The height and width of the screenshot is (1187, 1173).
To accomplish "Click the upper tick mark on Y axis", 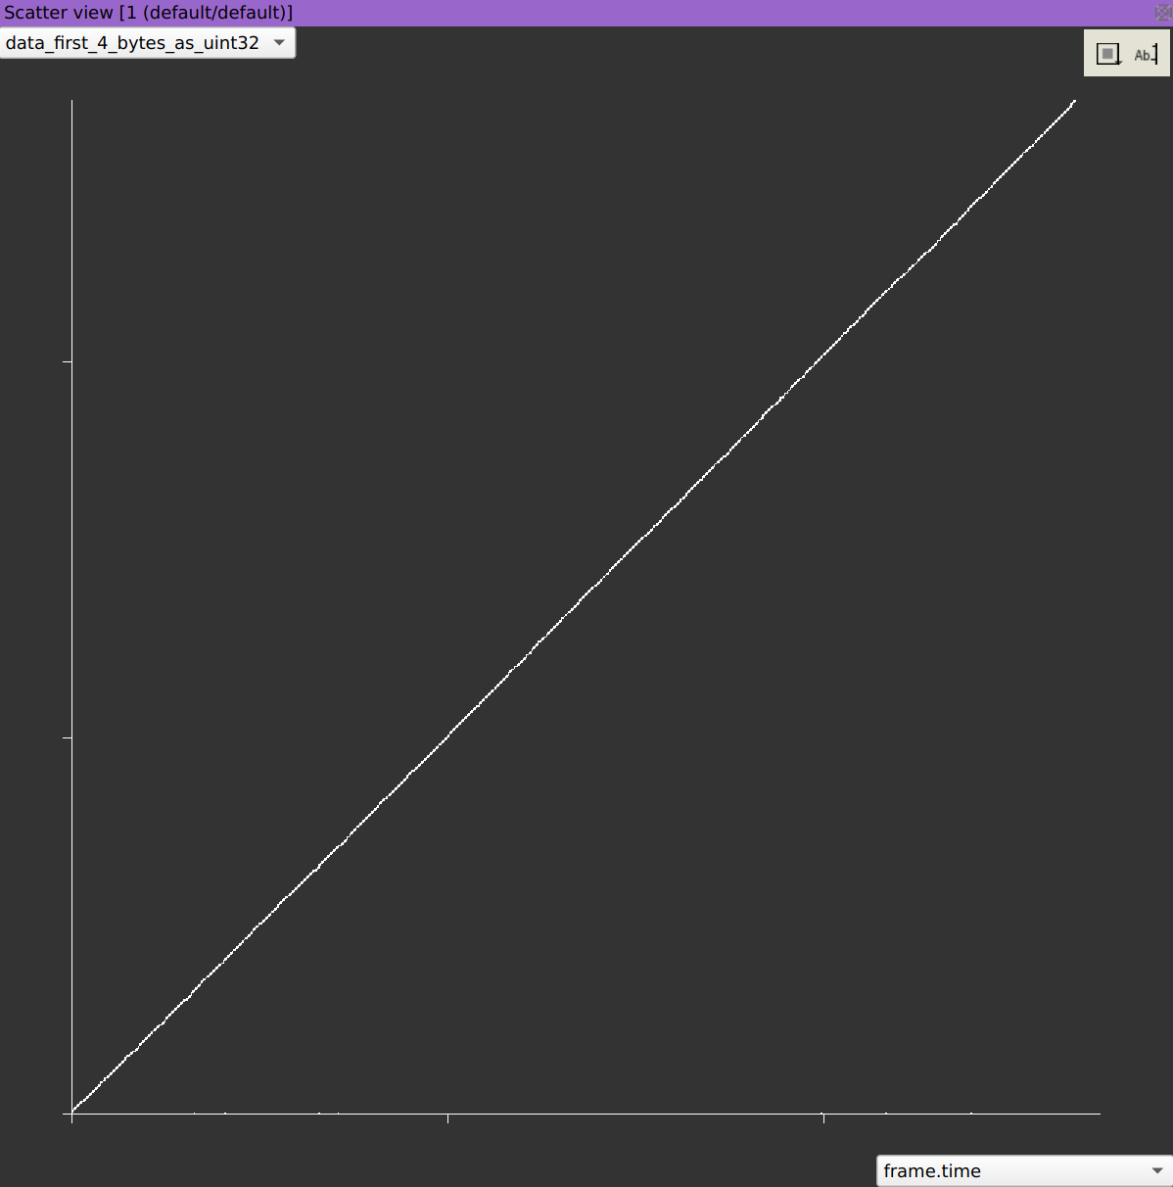I will [x=68, y=361].
